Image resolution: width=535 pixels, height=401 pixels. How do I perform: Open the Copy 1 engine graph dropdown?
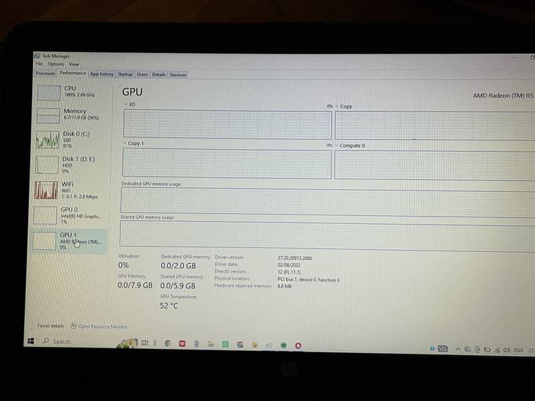133,143
